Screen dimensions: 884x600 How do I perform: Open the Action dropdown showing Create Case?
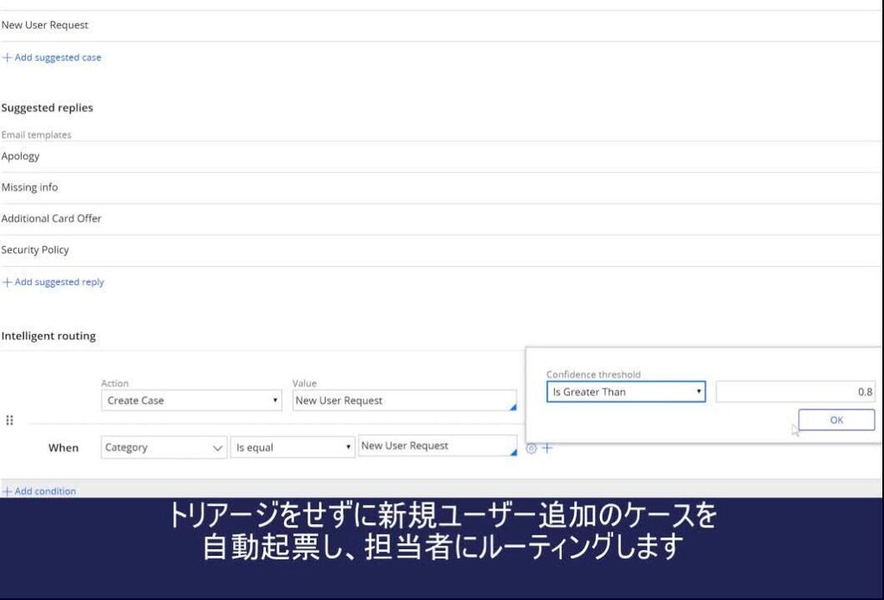tap(192, 401)
